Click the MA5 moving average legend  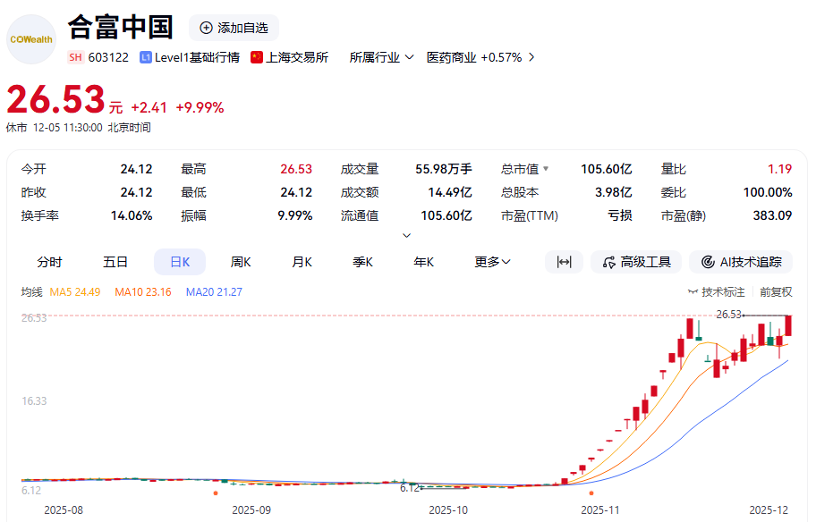click(73, 291)
